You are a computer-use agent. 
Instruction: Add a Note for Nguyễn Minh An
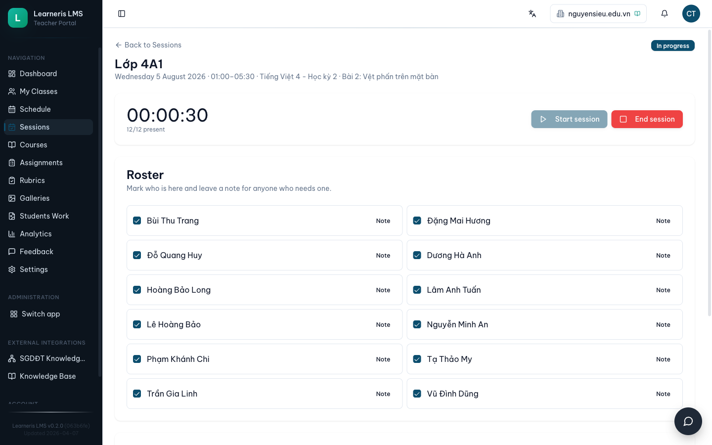[663, 325]
